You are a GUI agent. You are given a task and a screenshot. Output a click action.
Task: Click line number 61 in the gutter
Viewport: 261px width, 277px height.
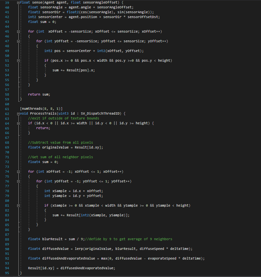7,109
